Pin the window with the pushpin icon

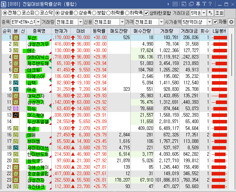(198, 4)
